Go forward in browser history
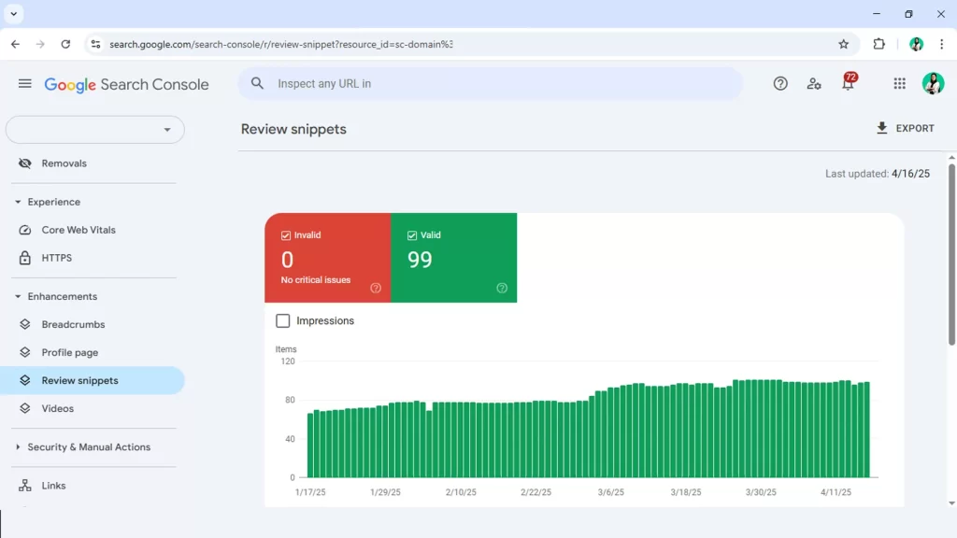Image resolution: width=957 pixels, height=538 pixels. (40, 44)
